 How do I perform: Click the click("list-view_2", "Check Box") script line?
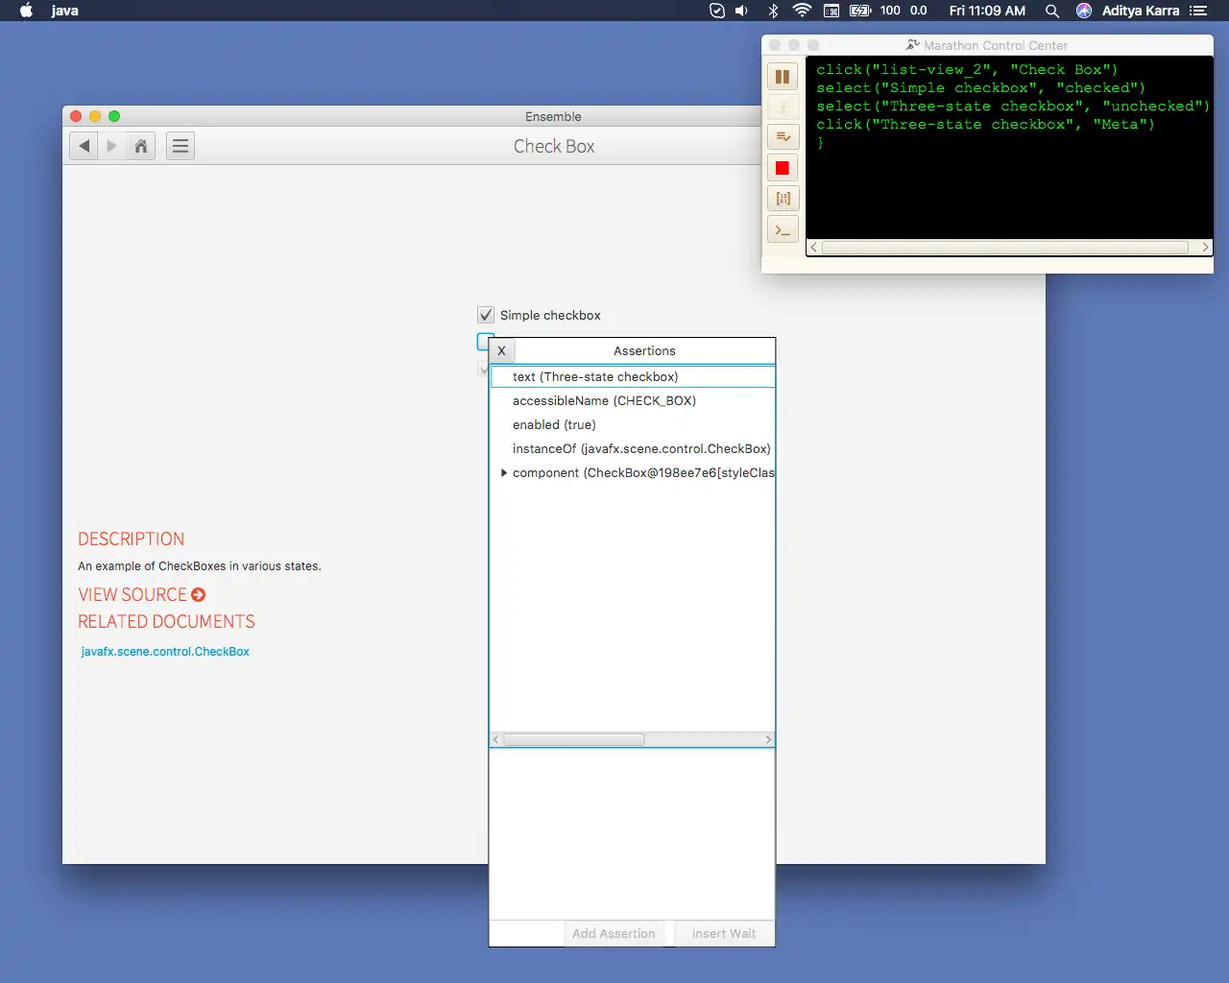coord(967,69)
